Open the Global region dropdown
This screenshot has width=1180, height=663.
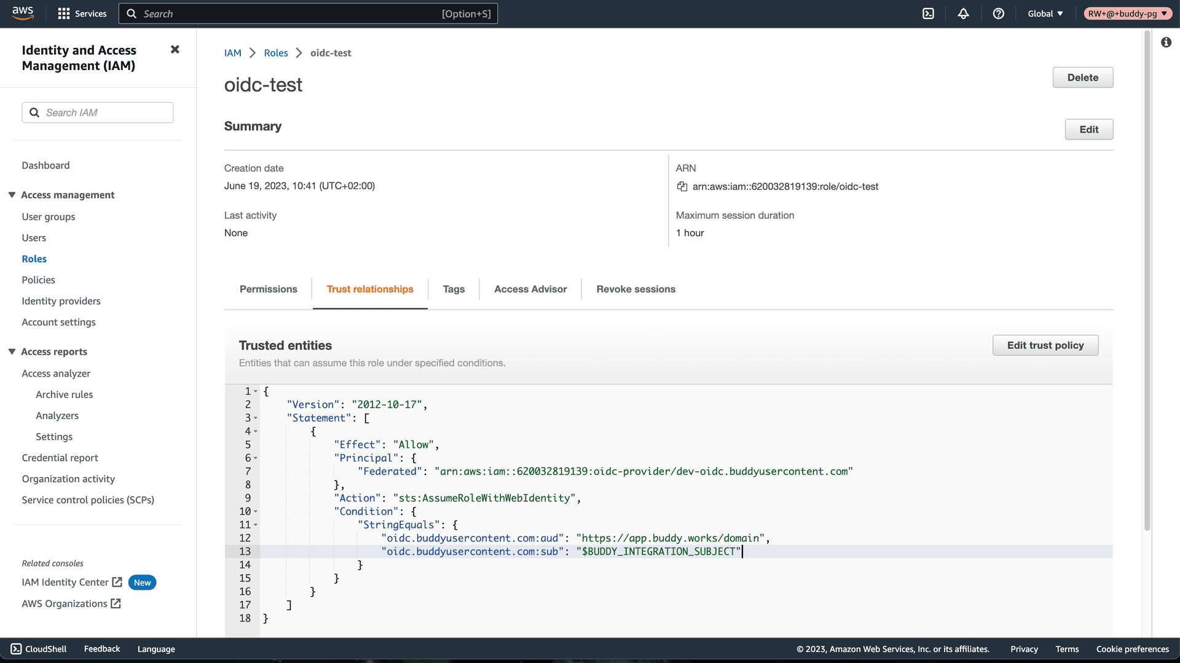pos(1045,14)
